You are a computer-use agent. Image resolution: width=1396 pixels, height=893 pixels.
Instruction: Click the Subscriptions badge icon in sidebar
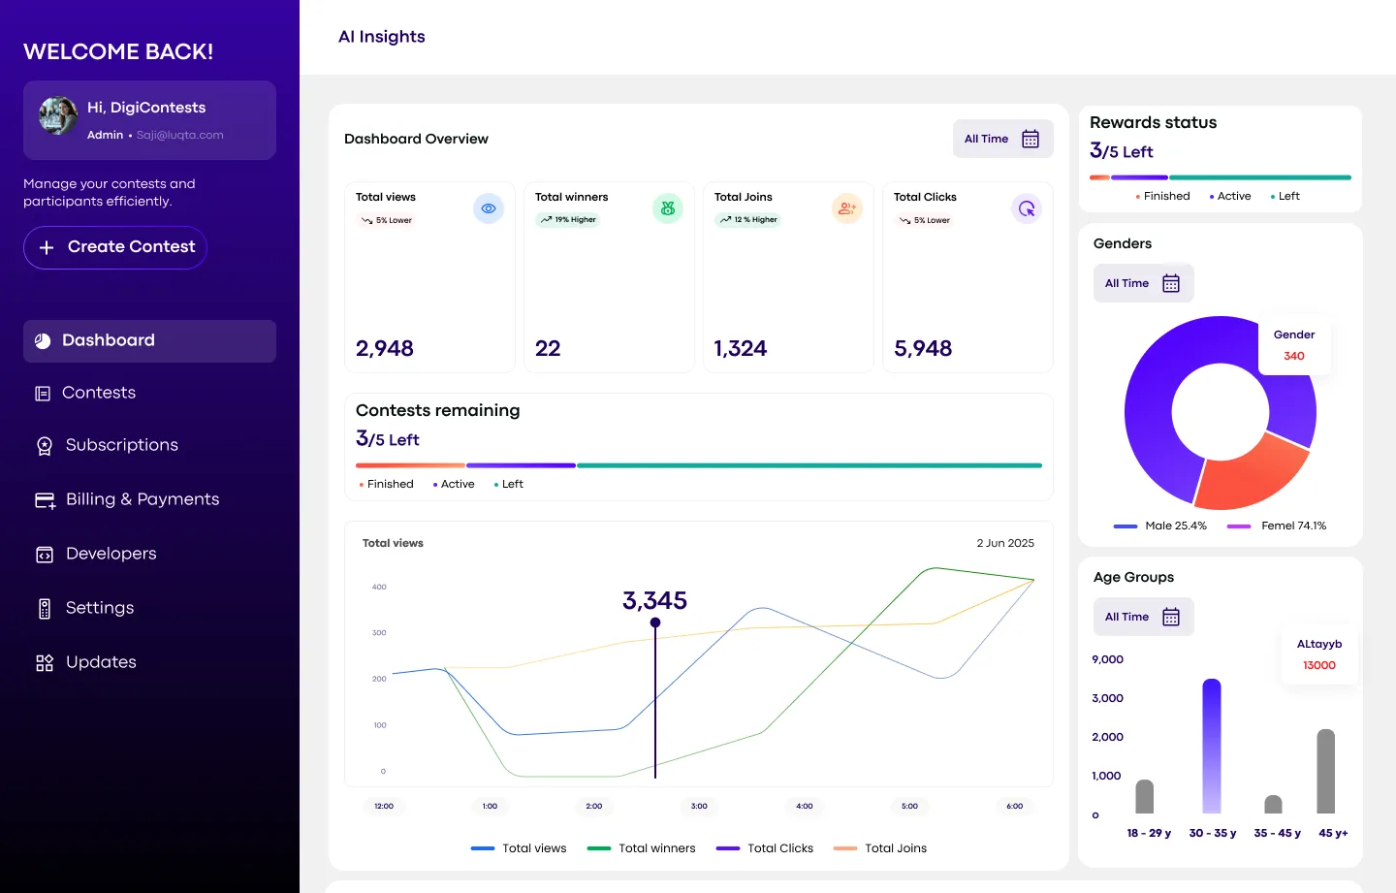pyautogui.click(x=45, y=446)
